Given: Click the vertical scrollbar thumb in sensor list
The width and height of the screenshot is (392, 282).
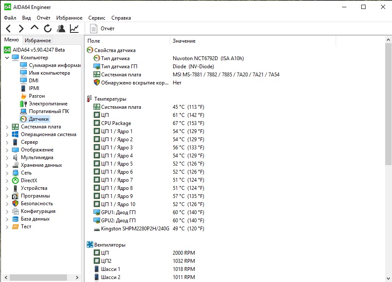Looking at the screenshot, I should (x=388, y=104).
